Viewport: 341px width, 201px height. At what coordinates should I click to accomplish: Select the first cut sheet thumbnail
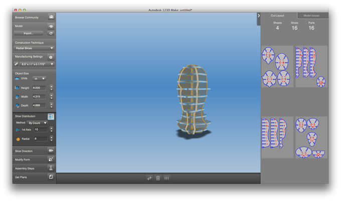[277, 67]
